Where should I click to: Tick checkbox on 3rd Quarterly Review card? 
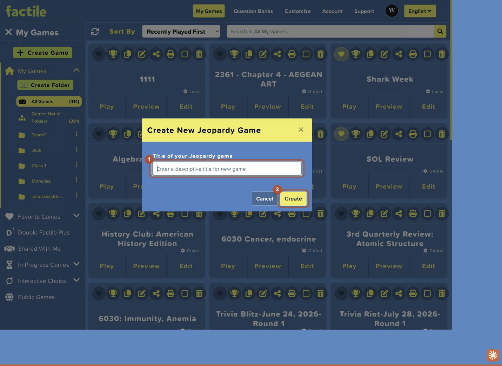pyautogui.click(x=427, y=213)
